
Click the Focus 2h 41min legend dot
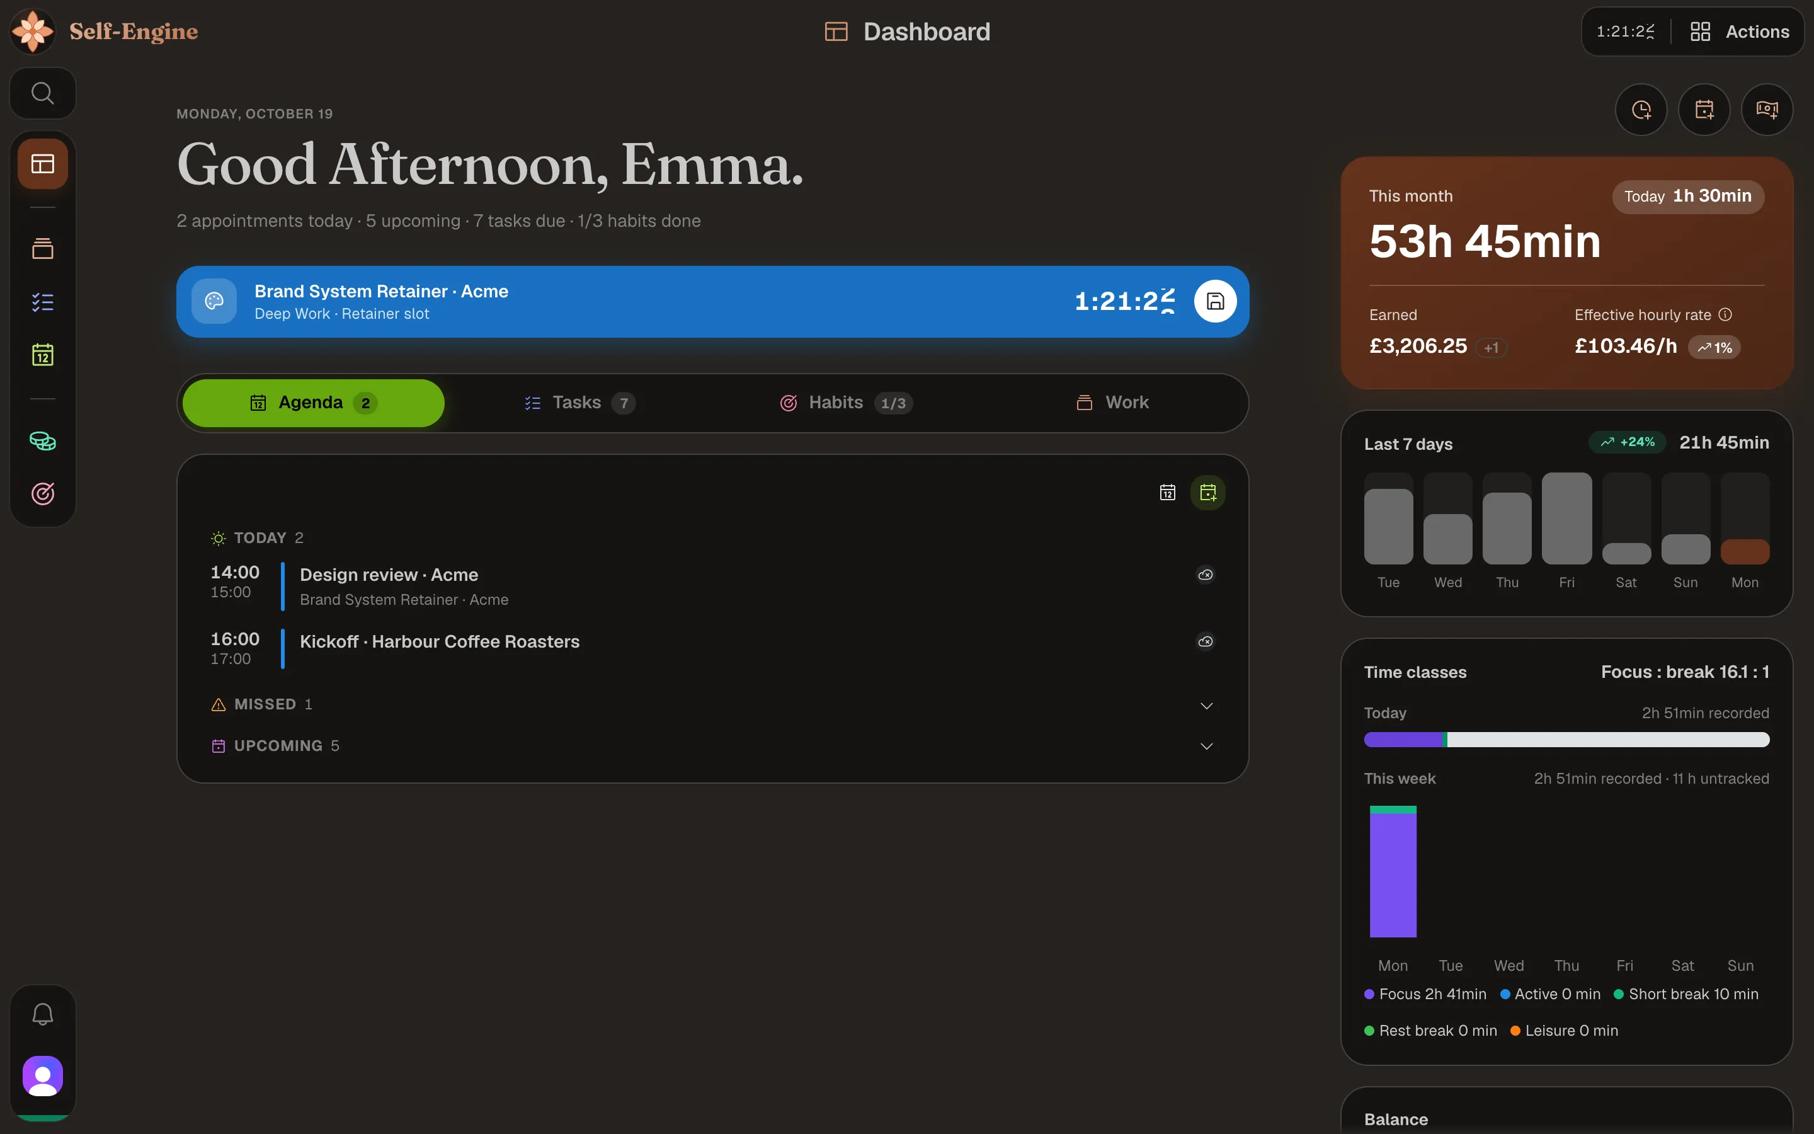click(x=1369, y=994)
